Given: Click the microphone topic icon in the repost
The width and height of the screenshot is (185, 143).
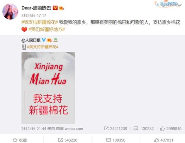Looking at the screenshot, I should (x=24, y=47).
